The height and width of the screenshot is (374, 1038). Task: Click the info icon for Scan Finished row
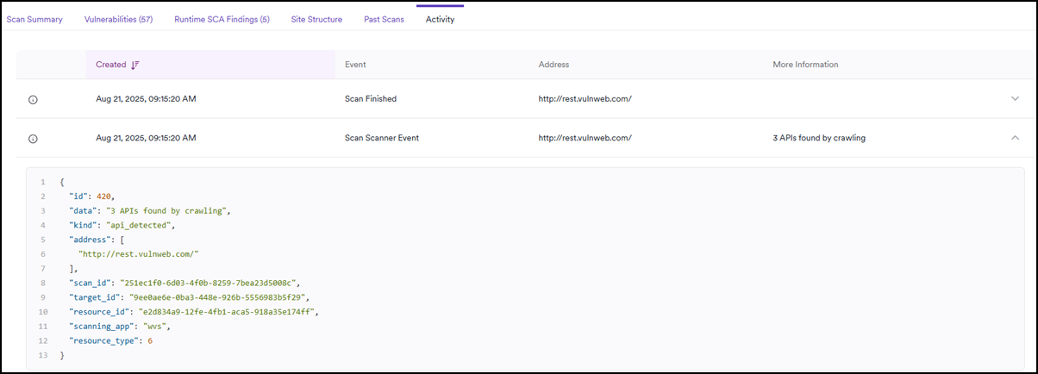(x=33, y=99)
